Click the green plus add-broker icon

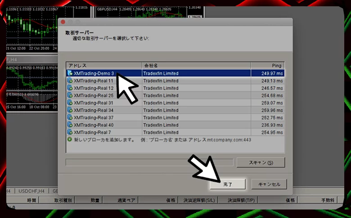[x=70, y=139]
